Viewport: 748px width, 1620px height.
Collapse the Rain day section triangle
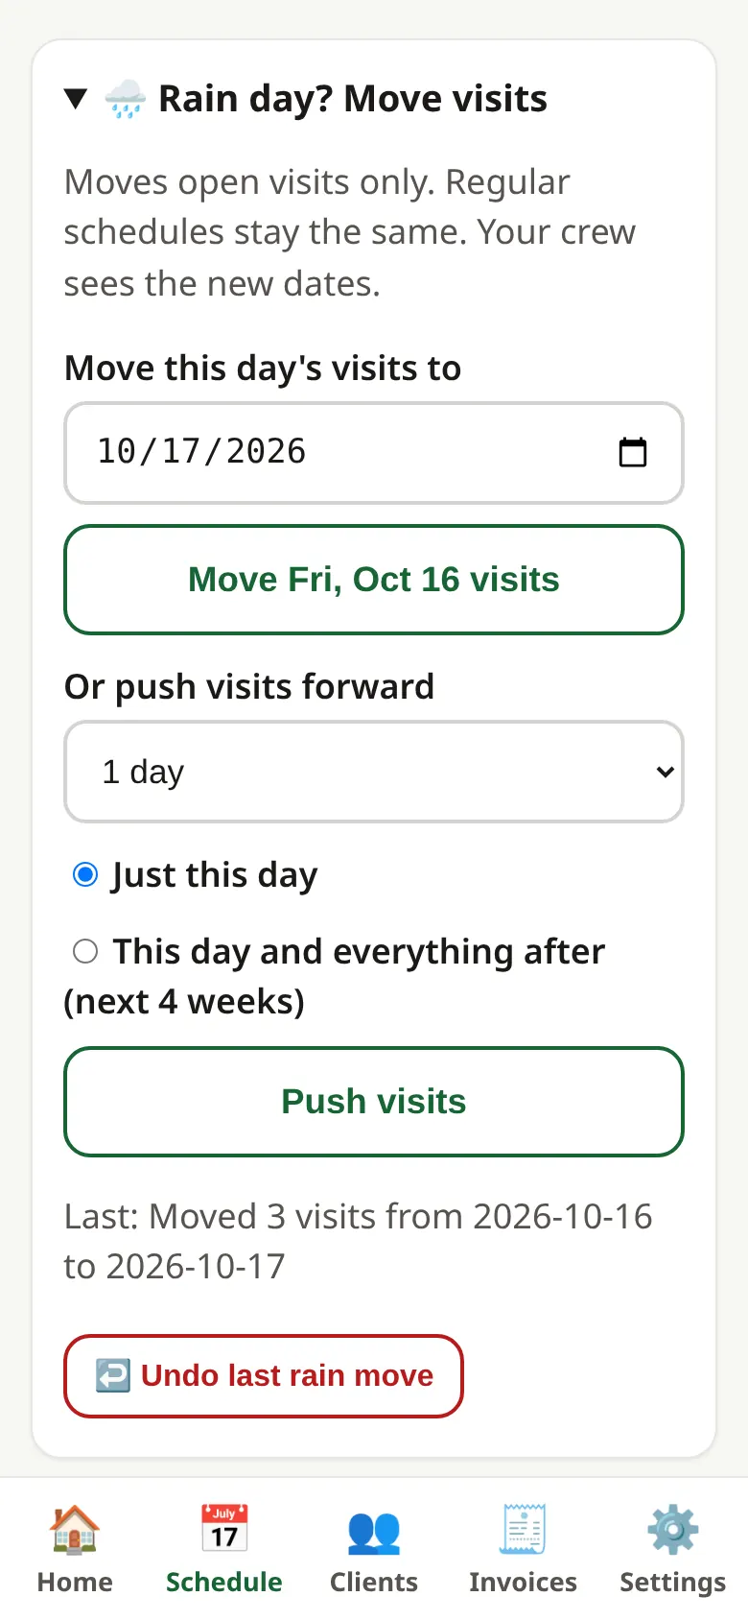pyautogui.click(x=76, y=99)
